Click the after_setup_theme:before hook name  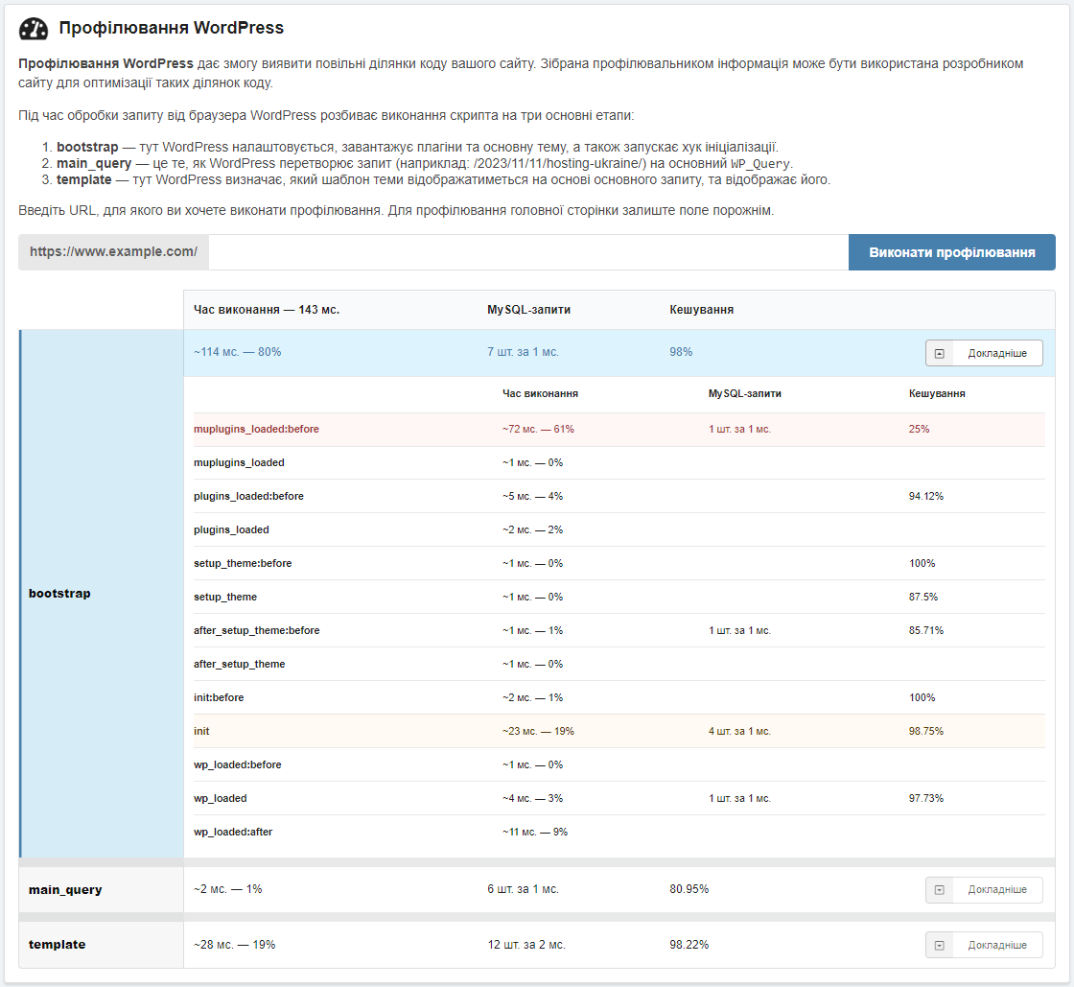[x=256, y=630]
